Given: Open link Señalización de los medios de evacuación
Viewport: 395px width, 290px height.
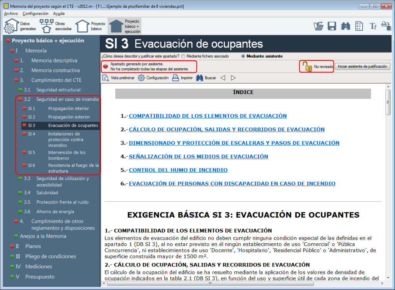Looking at the screenshot, I should click(199, 157).
